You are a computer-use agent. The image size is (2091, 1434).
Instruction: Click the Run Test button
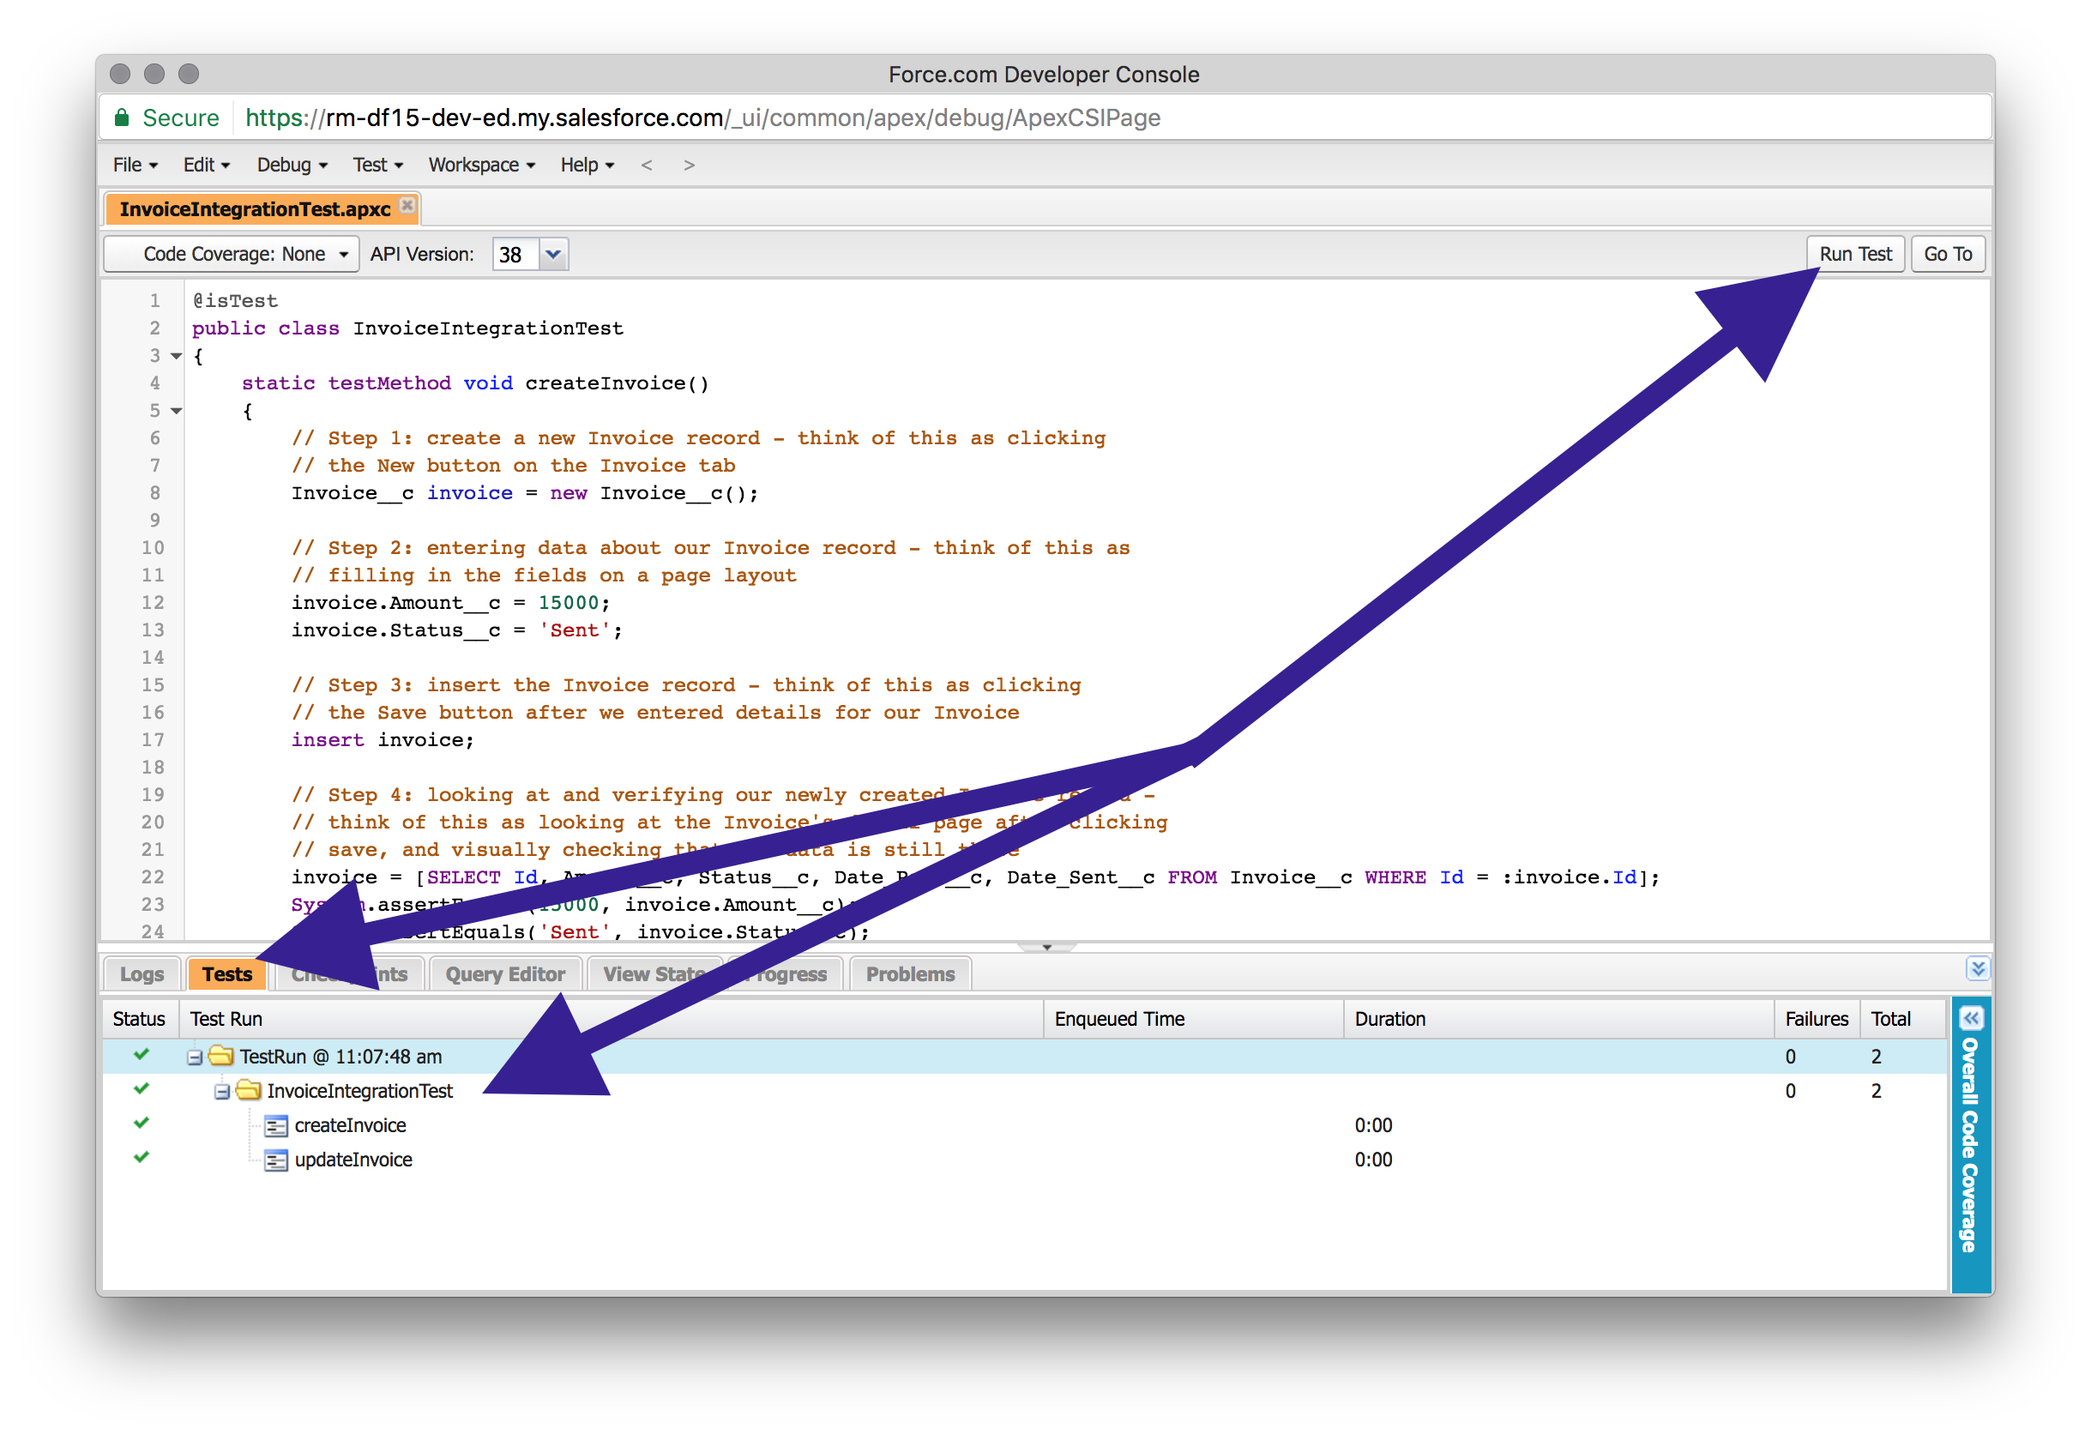tap(1854, 255)
